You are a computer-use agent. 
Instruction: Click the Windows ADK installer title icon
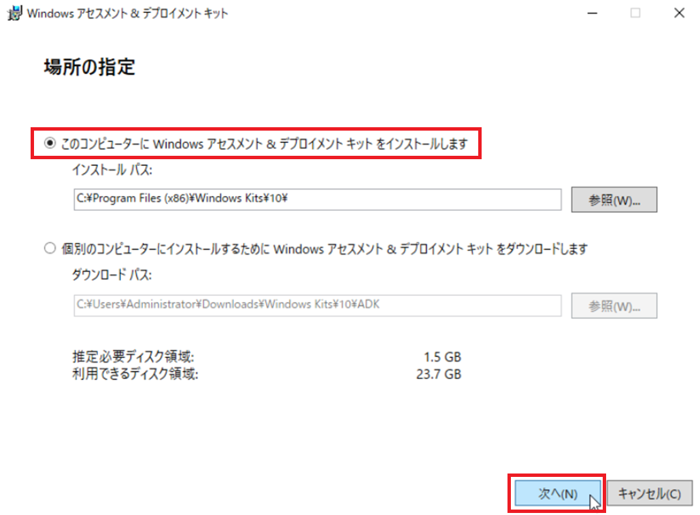click(x=14, y=13)
